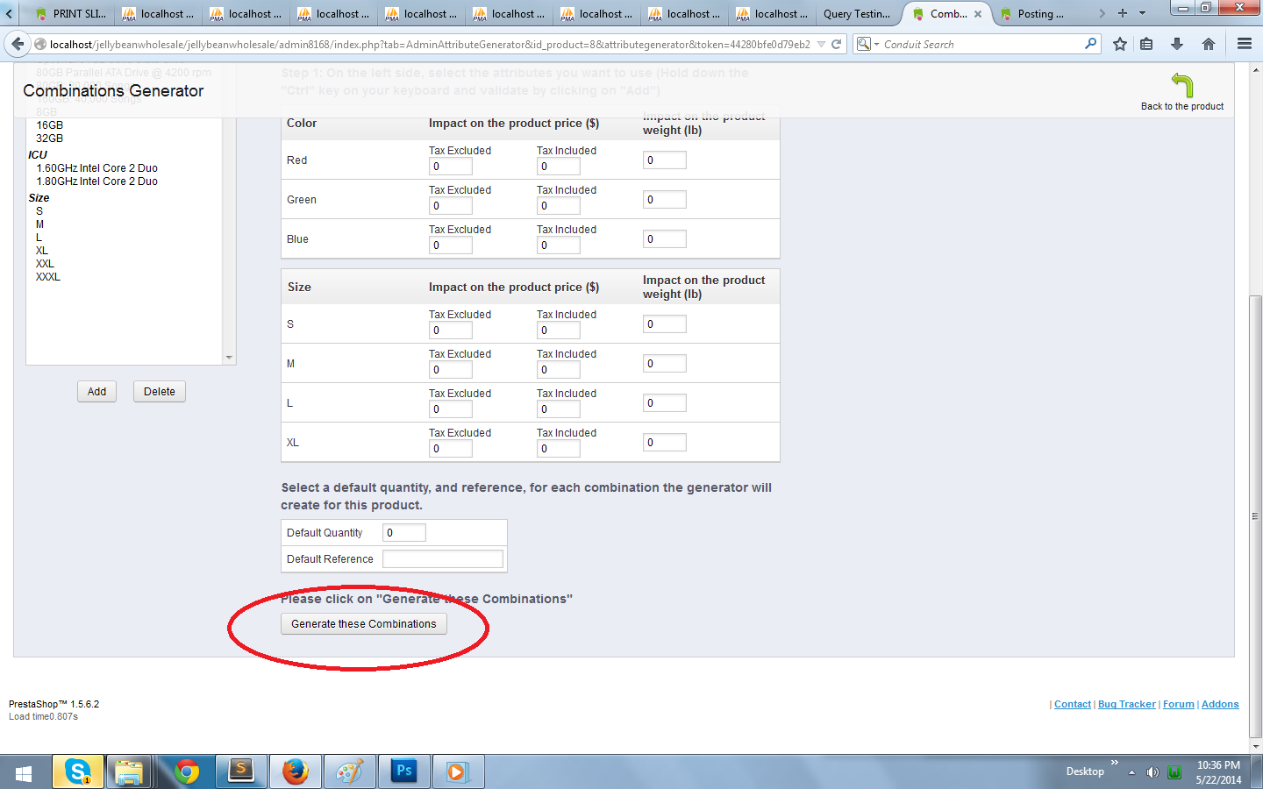Focus the Conduit Search field

[x=981, y=44]
